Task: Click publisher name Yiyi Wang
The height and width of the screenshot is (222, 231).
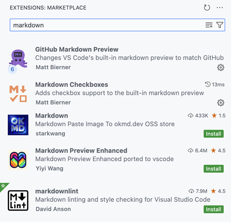Action: coord(49,168)
